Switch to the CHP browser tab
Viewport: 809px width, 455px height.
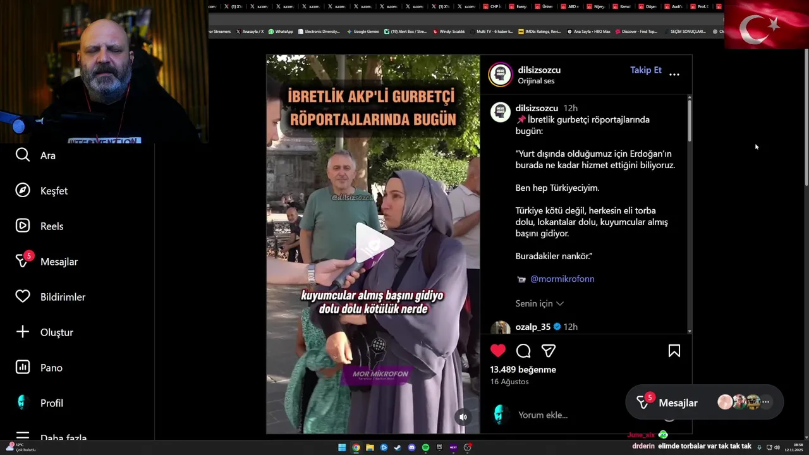(492, 6)
